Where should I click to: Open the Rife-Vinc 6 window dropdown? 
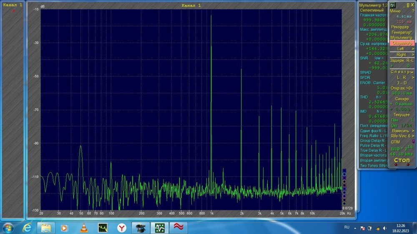pos(402,136)
